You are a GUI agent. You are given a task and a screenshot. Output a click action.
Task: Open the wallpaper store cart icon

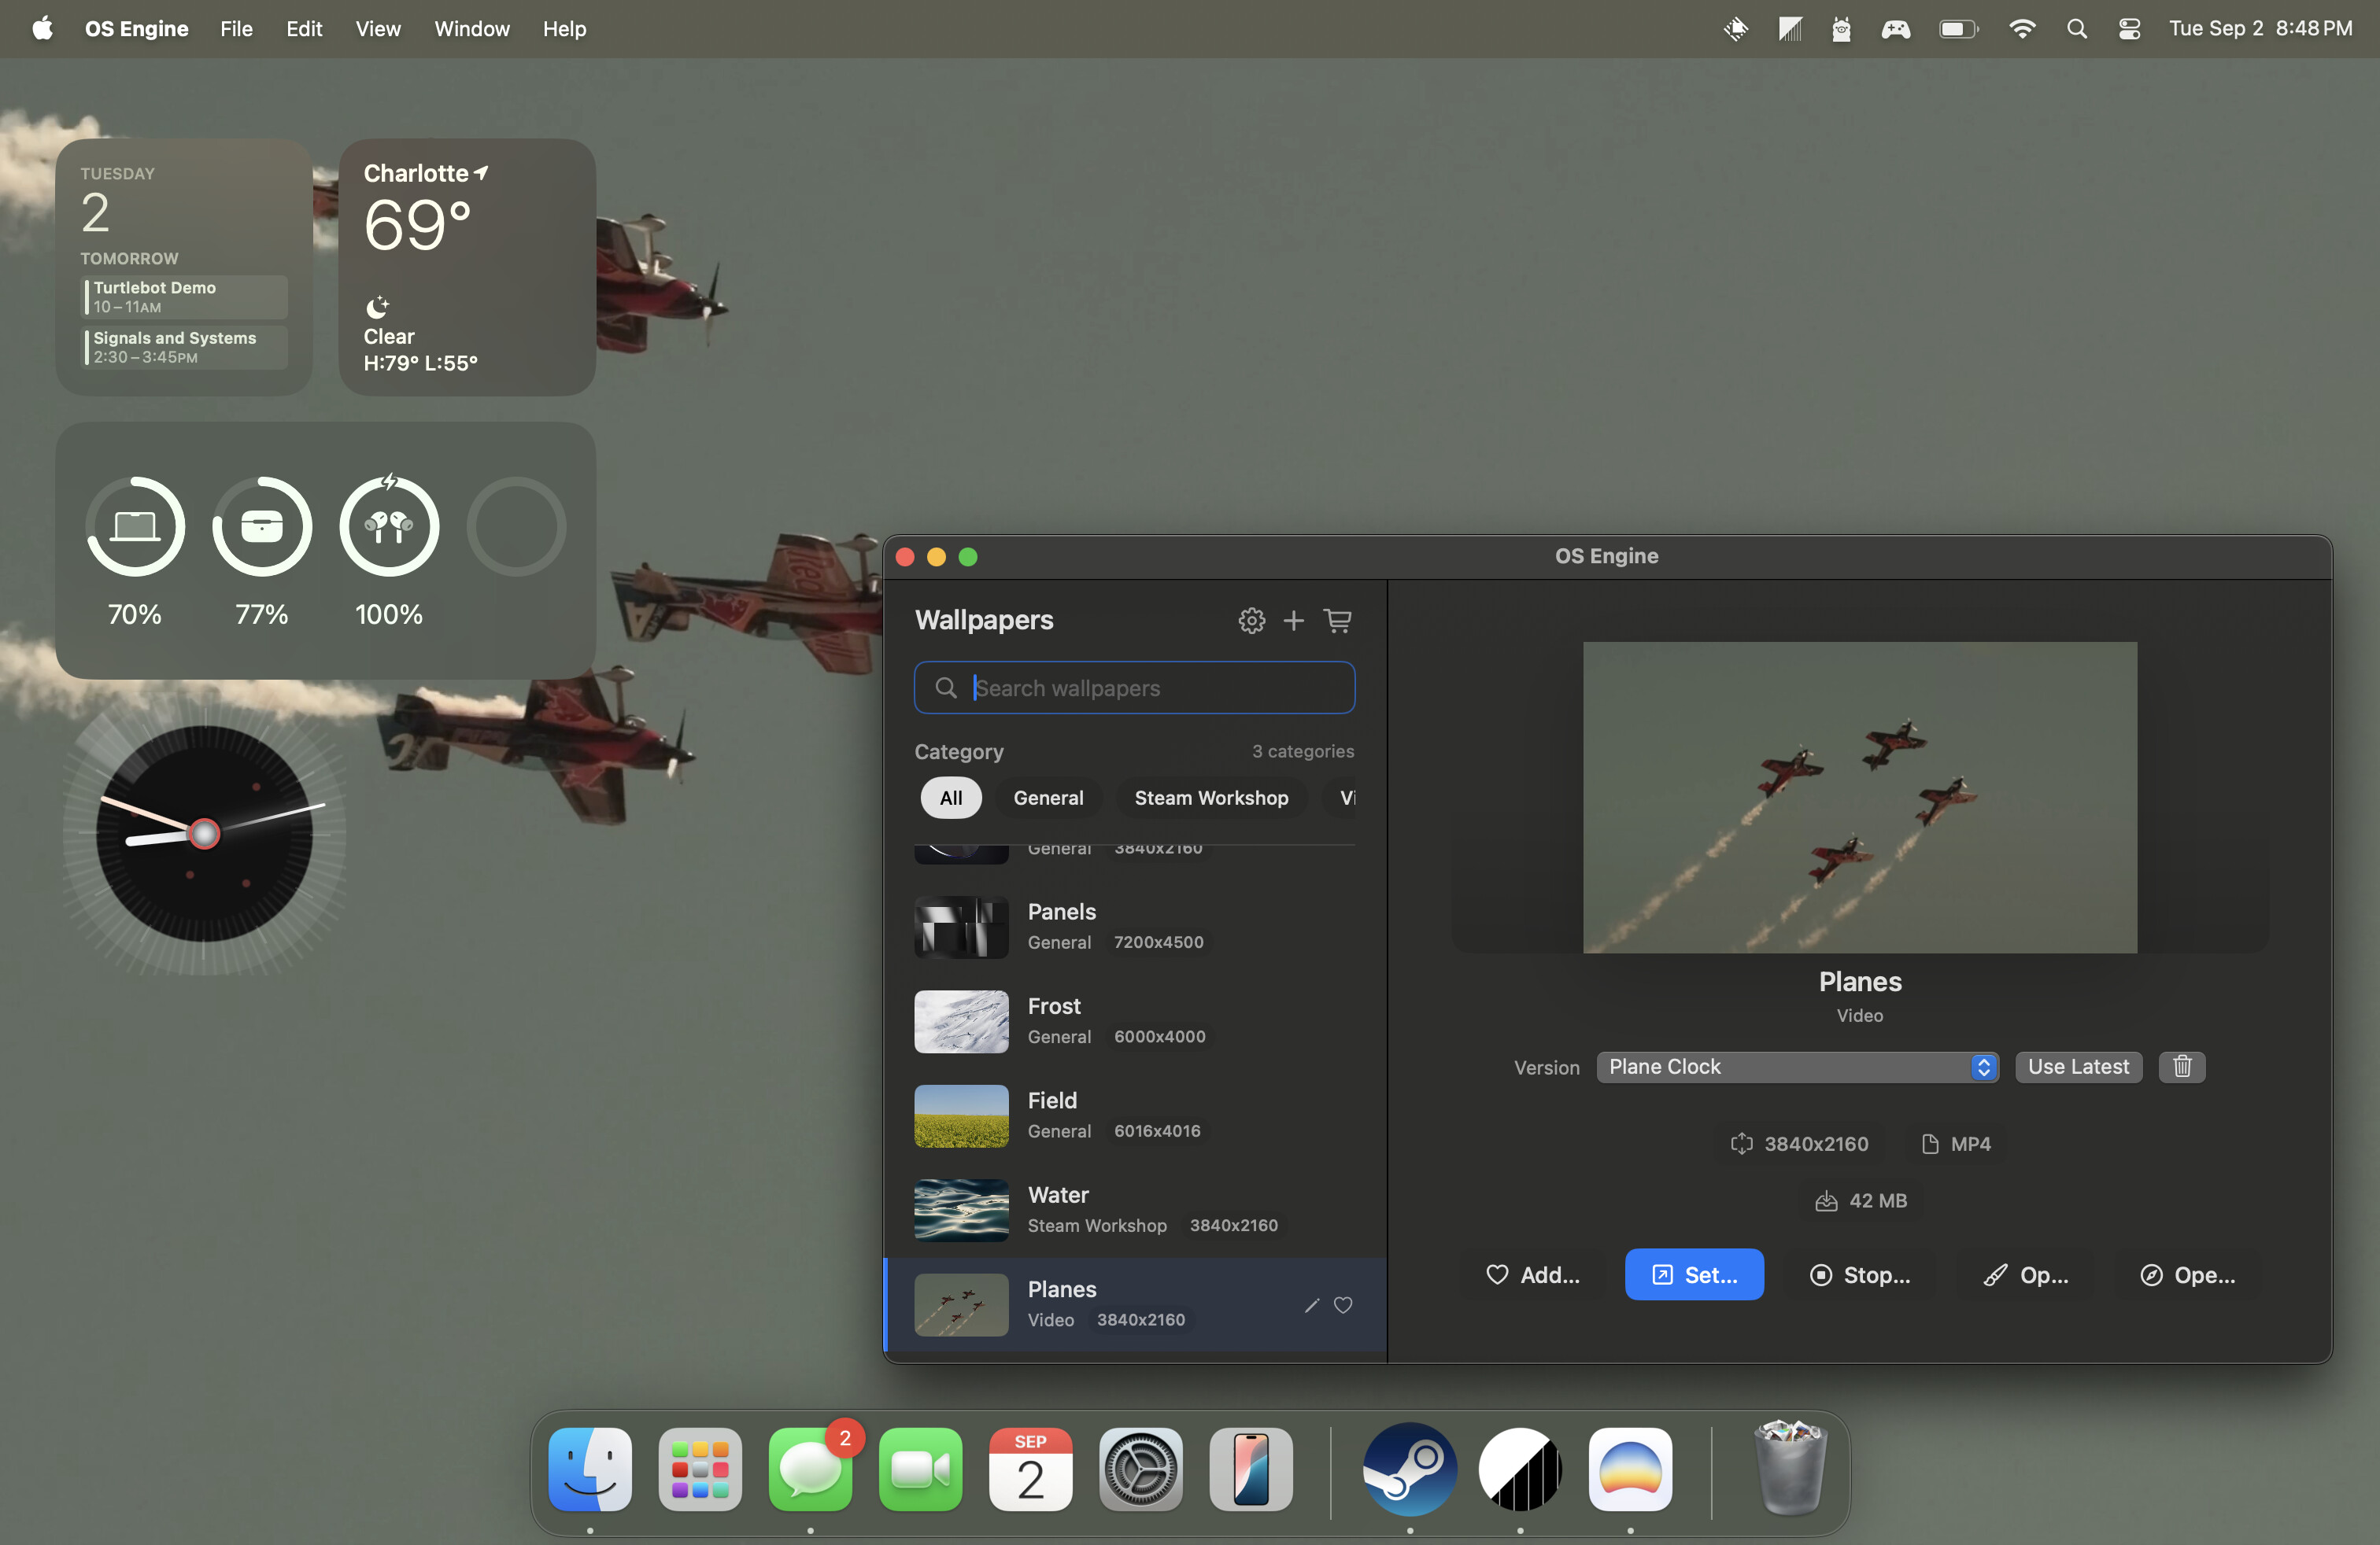[x=1339, y=620]
